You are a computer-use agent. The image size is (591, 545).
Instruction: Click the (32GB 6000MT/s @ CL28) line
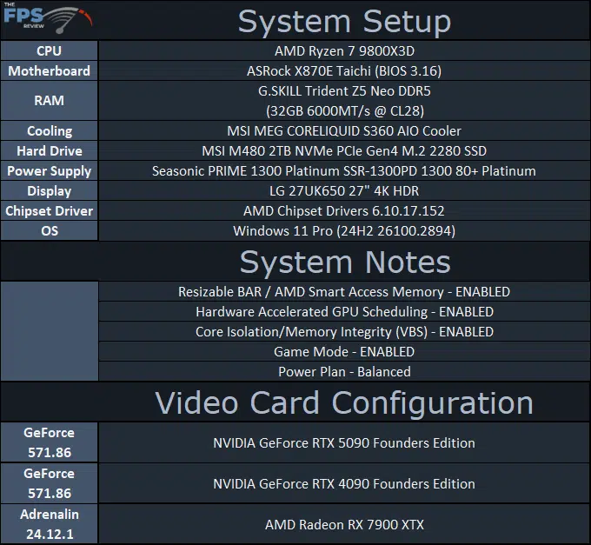[345, 110]
